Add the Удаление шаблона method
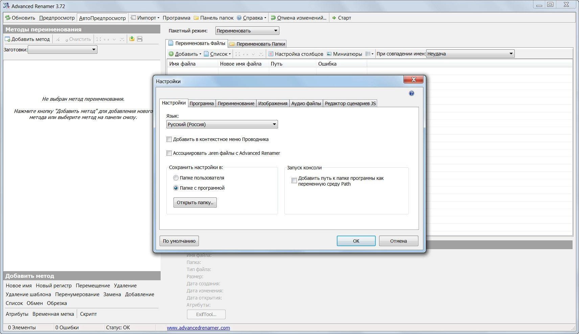This screenshot has width=579, height=334. click(28, 294)
